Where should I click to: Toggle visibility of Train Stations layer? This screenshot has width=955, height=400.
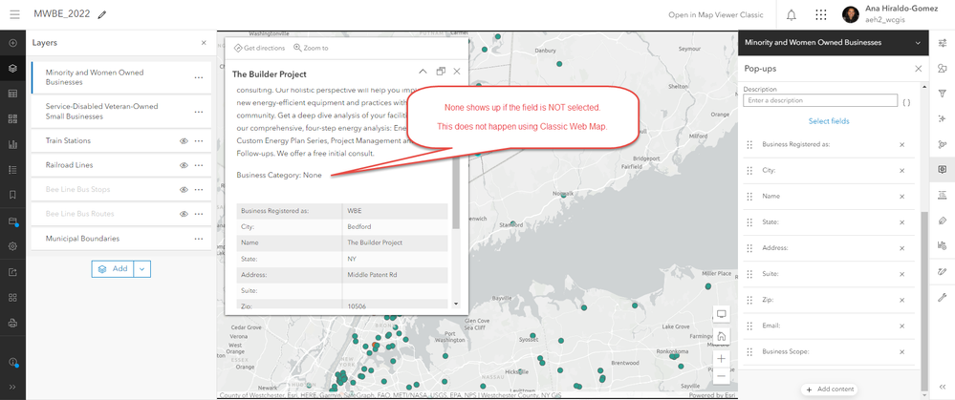(184, 140)
